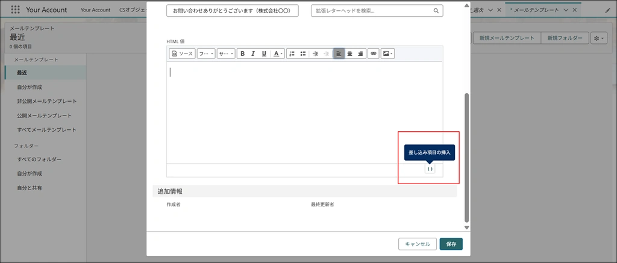Open the image insert dropdown
Screen dimensions: 617x263
pos(388,54)
